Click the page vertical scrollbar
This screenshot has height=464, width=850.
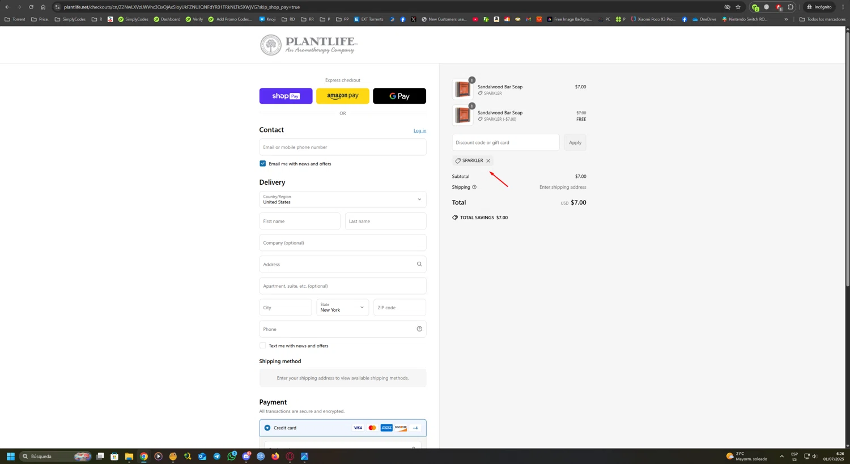pyautogui.click(x=848, y=159)
